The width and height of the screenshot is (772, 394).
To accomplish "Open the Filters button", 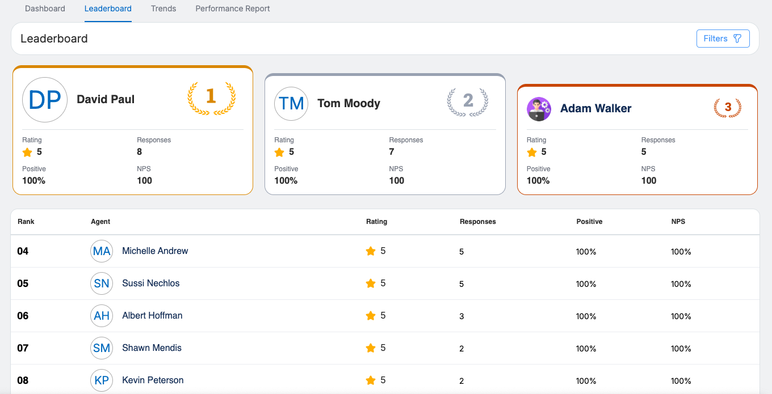I will tap(723, 39).
